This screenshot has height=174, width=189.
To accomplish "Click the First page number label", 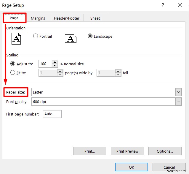I will pyautogui.click(x=23, y=114).
